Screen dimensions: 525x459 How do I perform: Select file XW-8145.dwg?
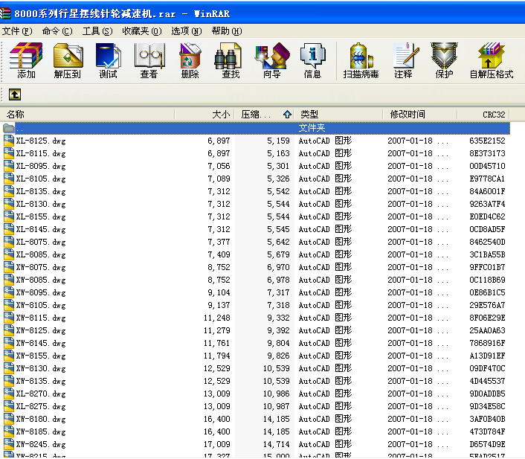tap(41, 343)
